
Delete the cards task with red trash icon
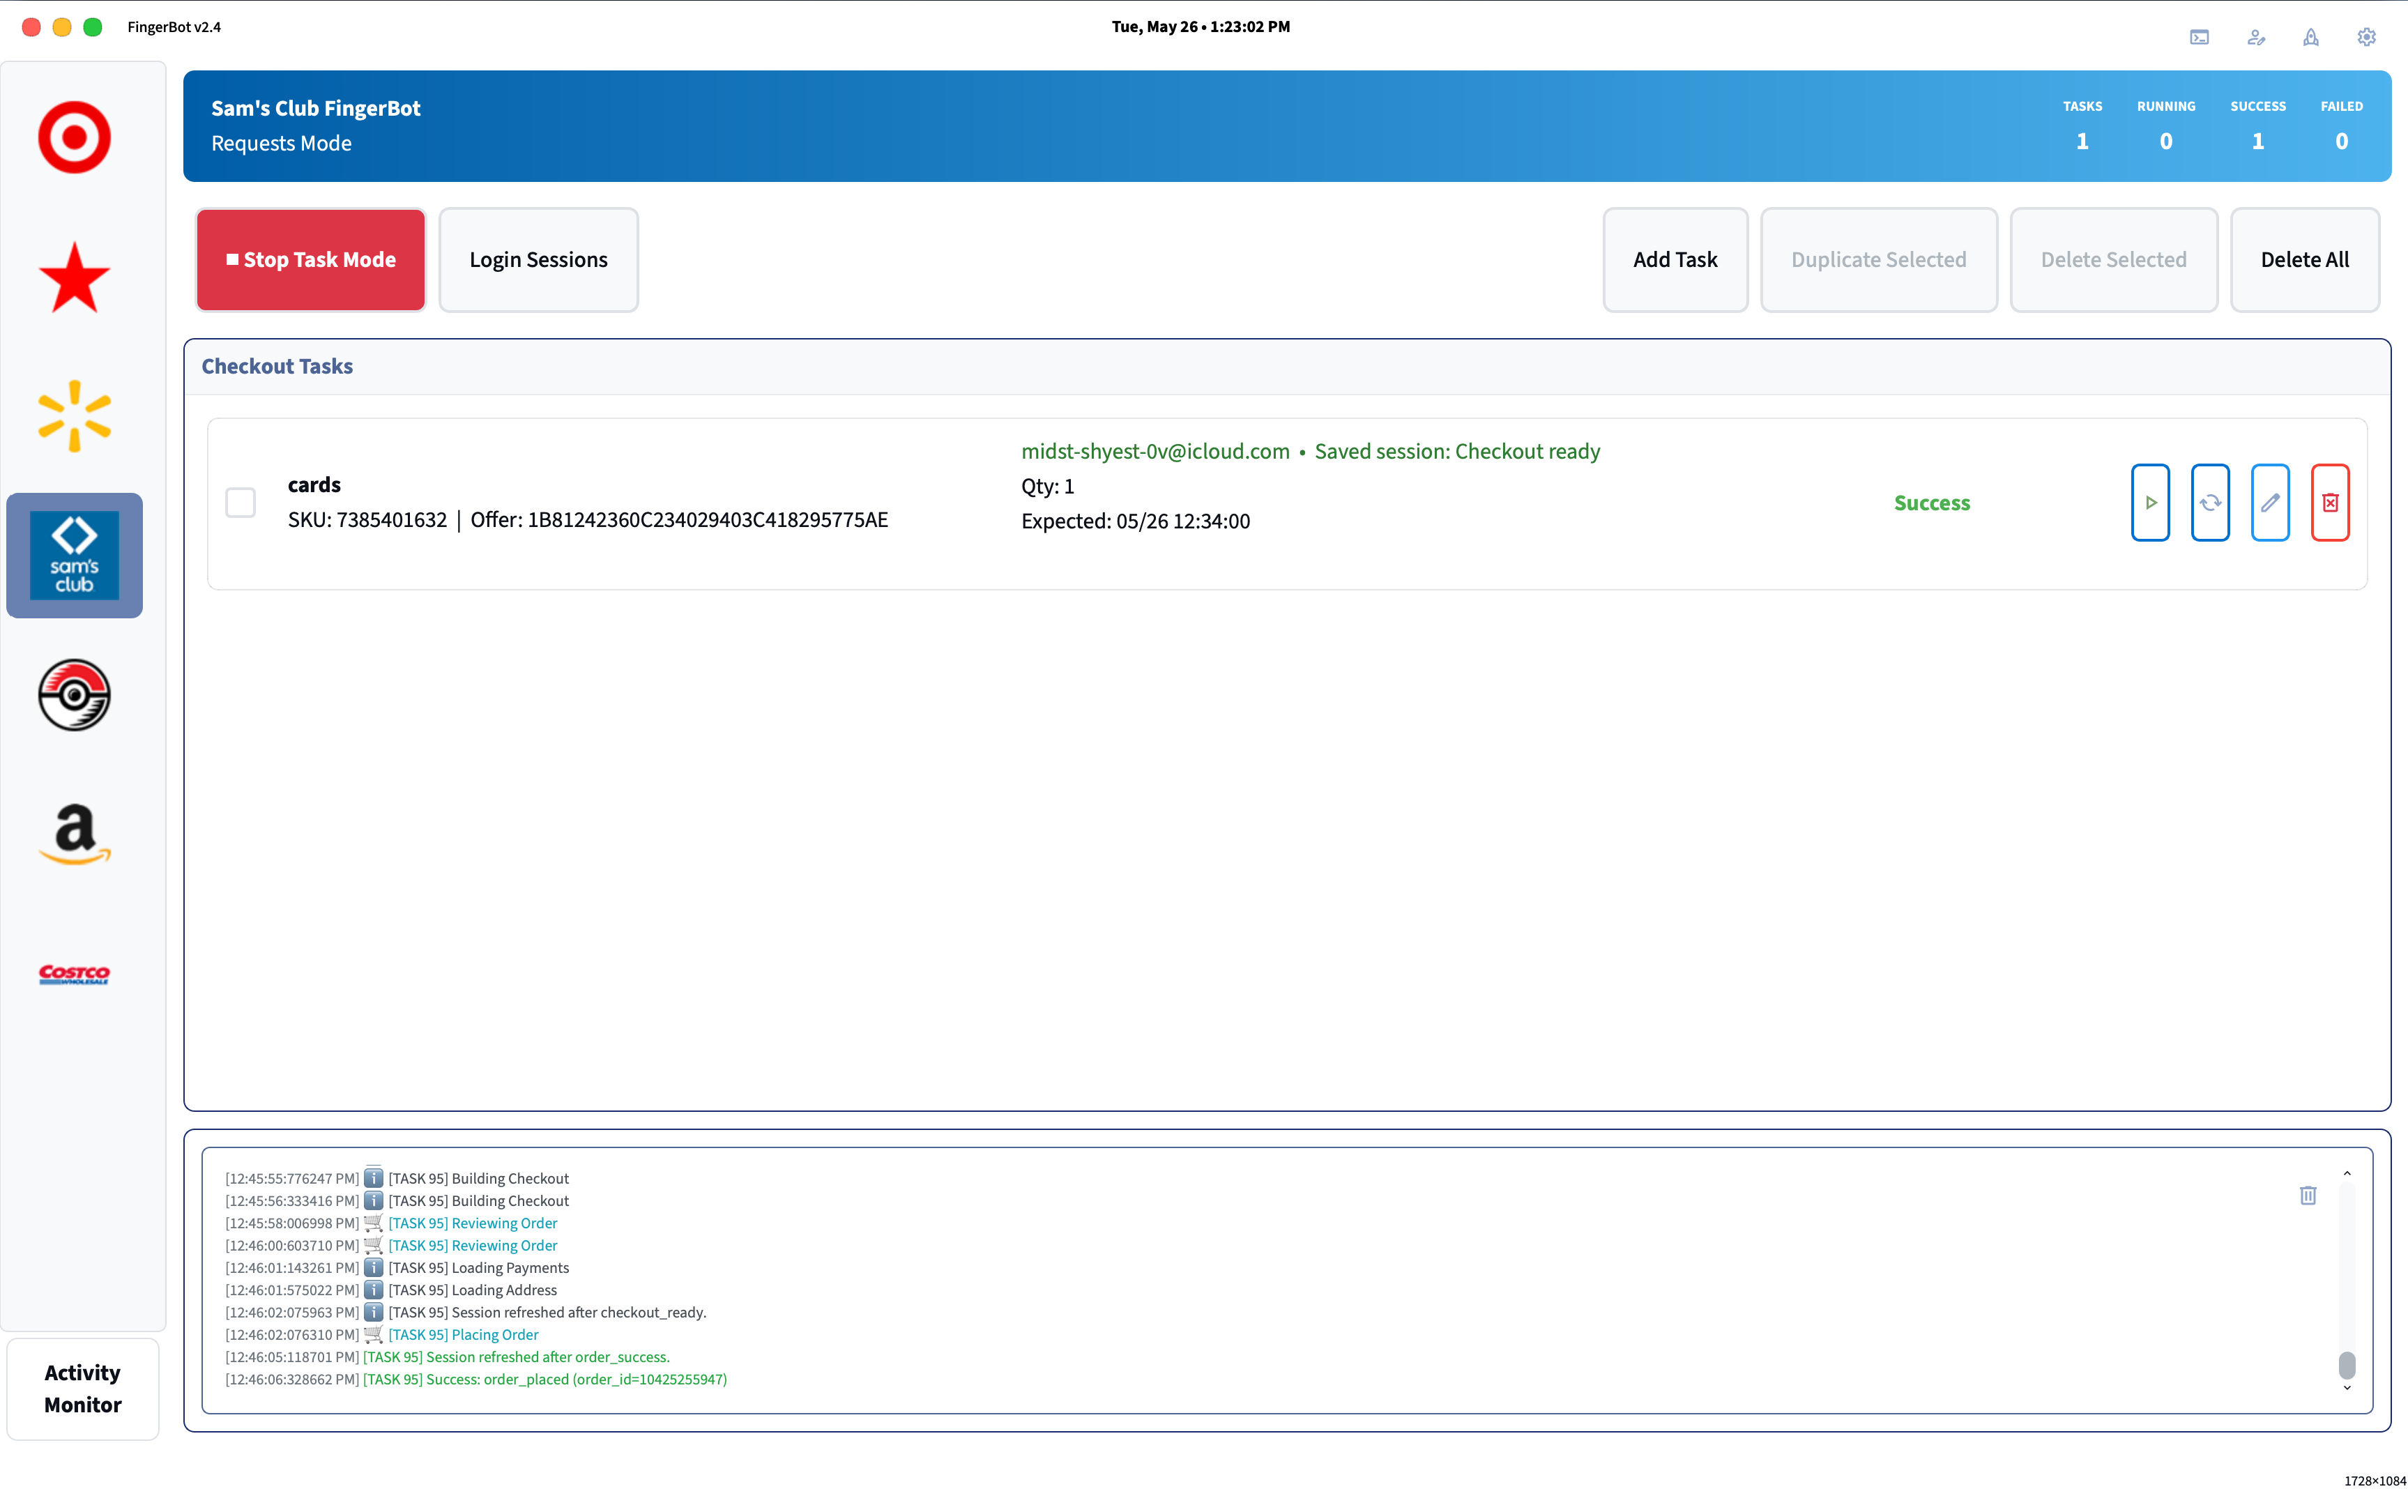[x=2330, y=503]
